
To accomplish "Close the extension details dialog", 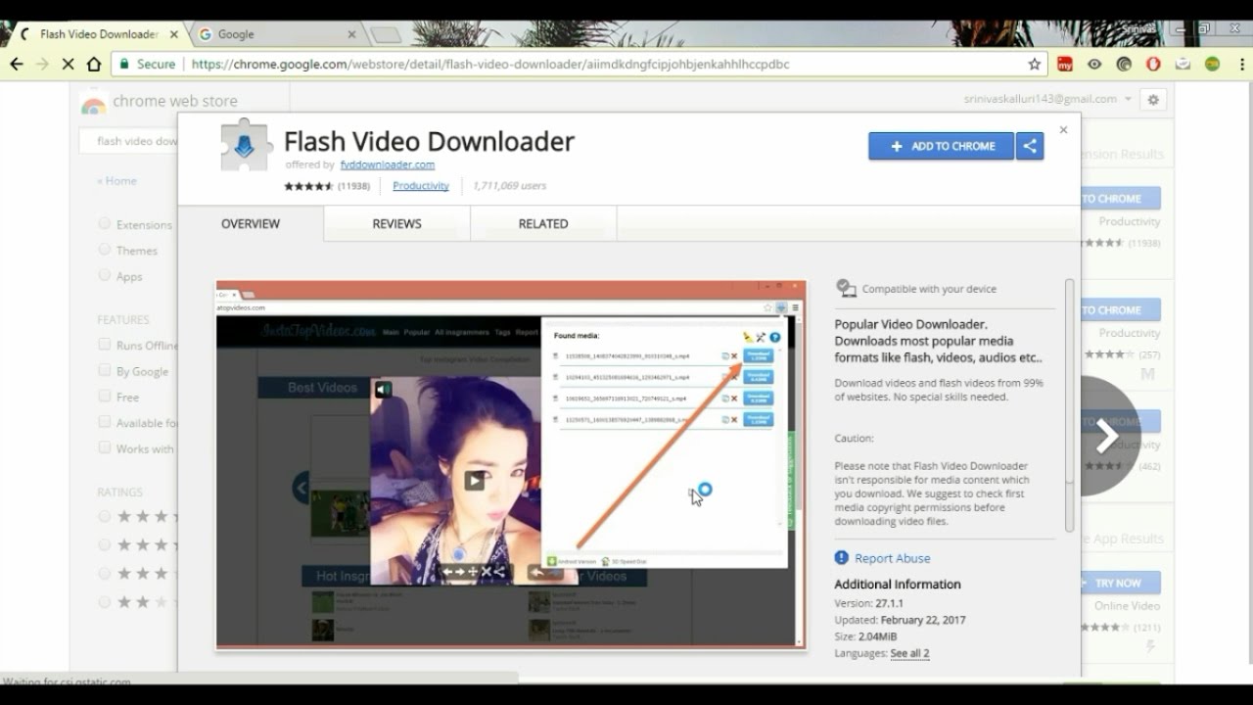I will (x=1063, y=129).
